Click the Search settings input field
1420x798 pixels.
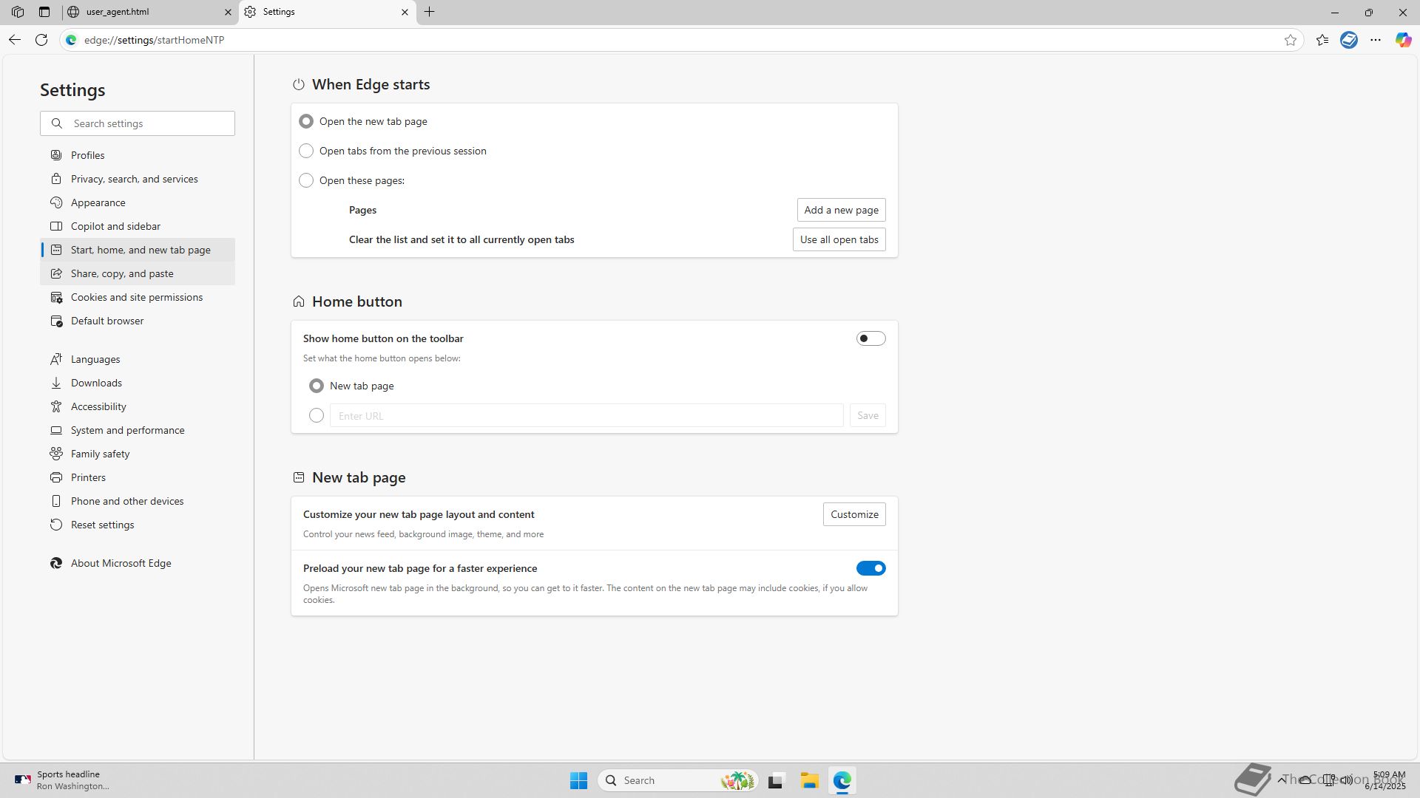tap(148, 123)
